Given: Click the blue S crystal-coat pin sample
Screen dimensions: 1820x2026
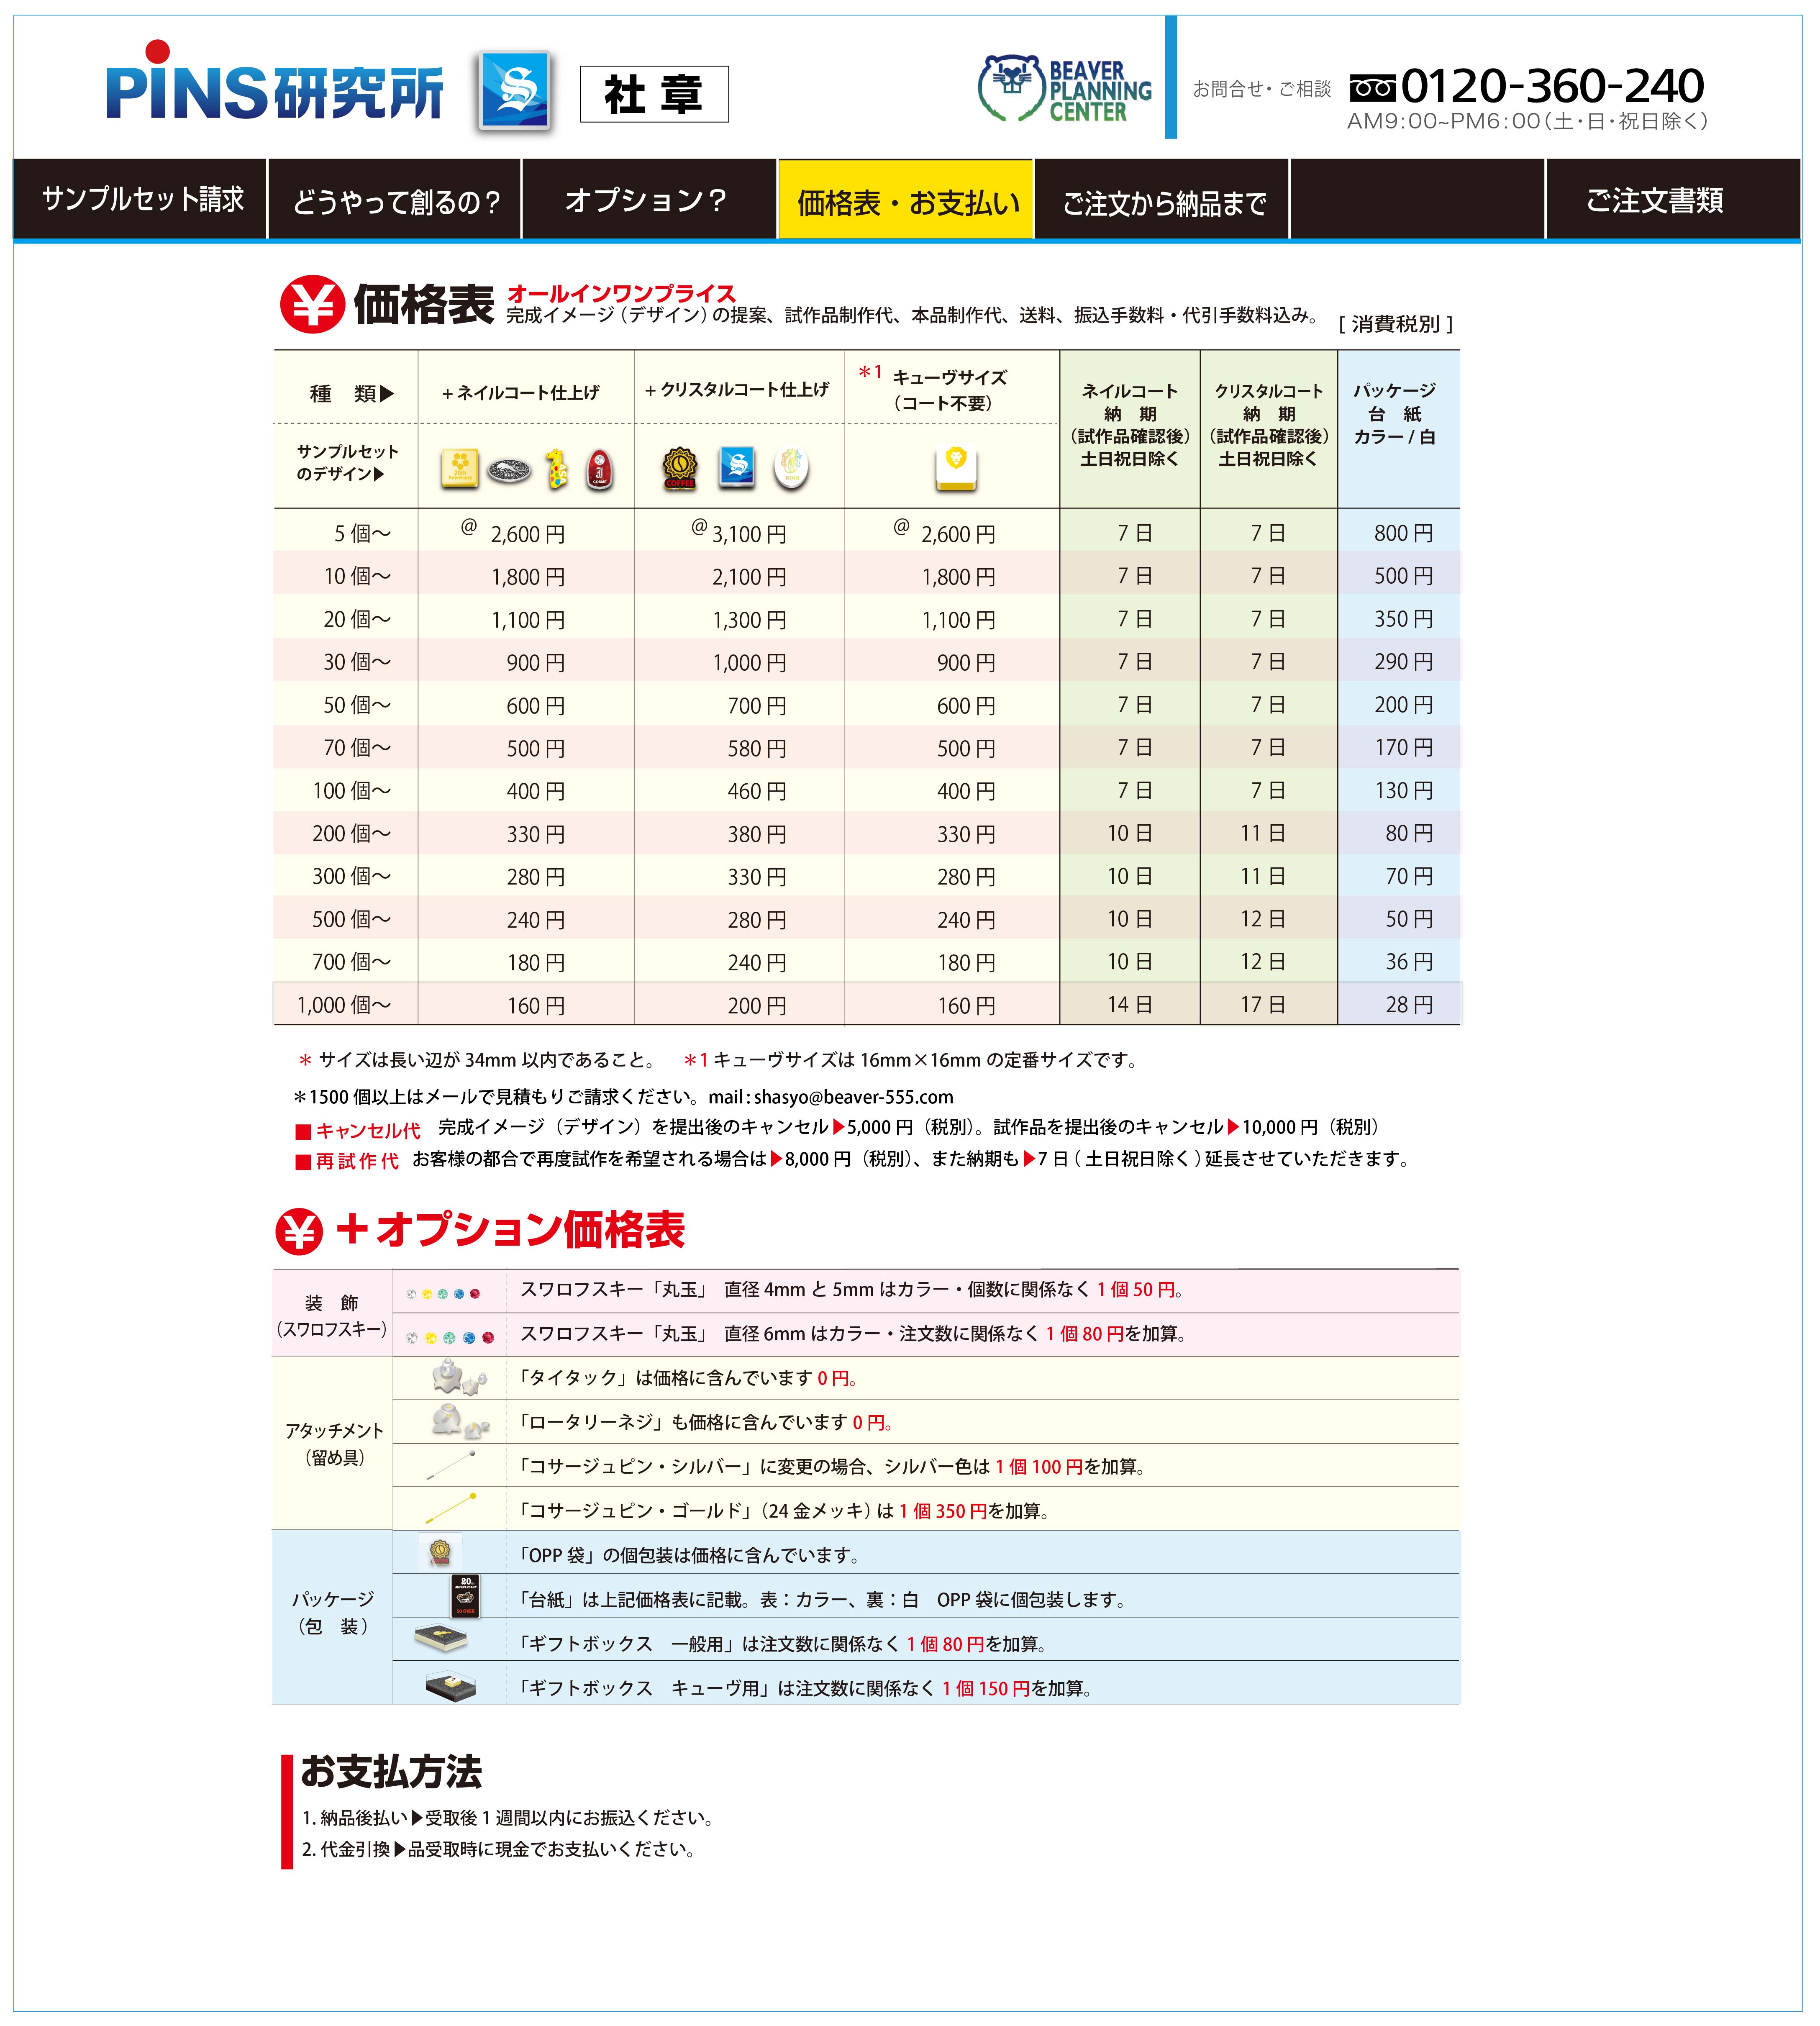Looking at the screenshot, I should point(737,467).
